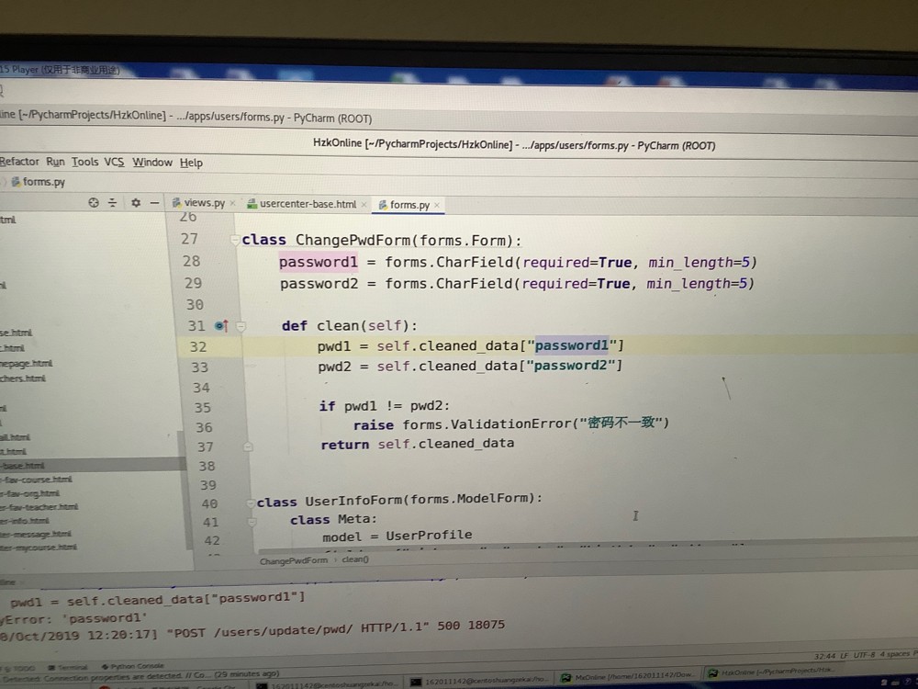918x689 pixels.
Task: Click the fold end marker on line 37
Action: coord(248,447)
